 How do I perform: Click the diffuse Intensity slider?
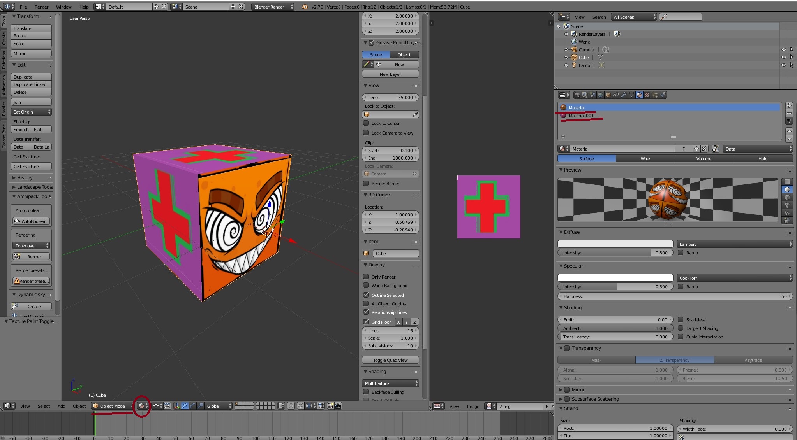pyautogui.click(x=615, y=252)
